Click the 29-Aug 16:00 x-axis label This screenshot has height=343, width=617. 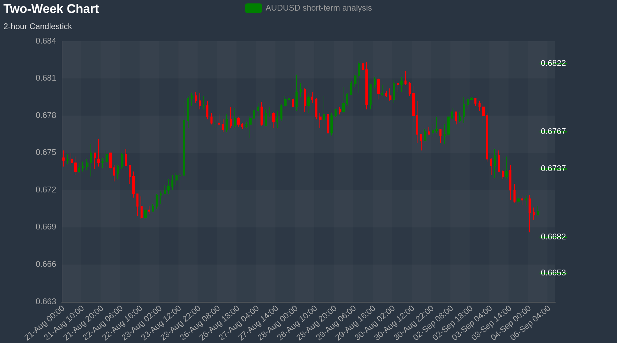tap(355, 323)
